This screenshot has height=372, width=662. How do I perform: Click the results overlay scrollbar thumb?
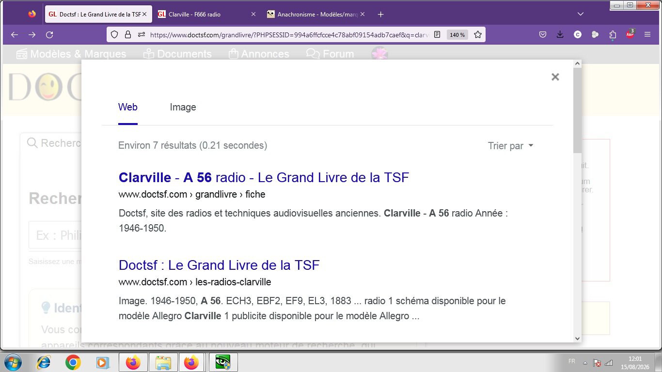click(x=577, y=110)
